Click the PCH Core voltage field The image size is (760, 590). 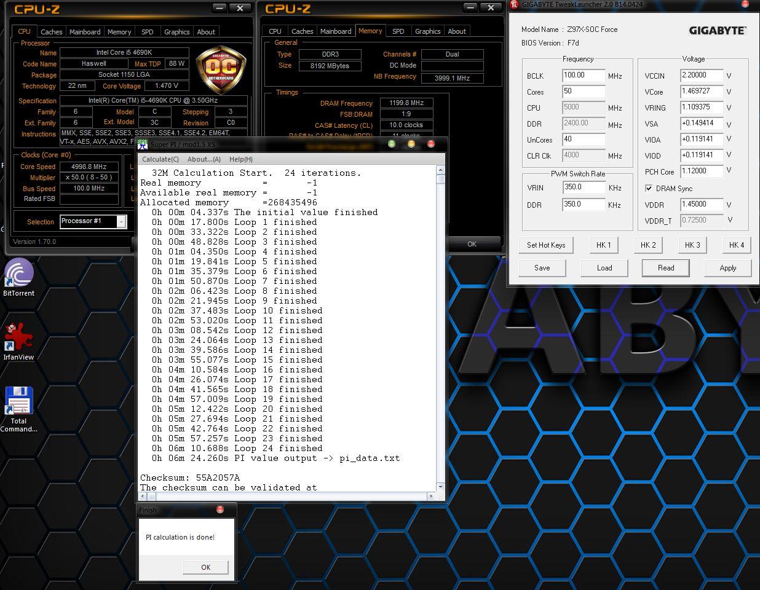702,171
